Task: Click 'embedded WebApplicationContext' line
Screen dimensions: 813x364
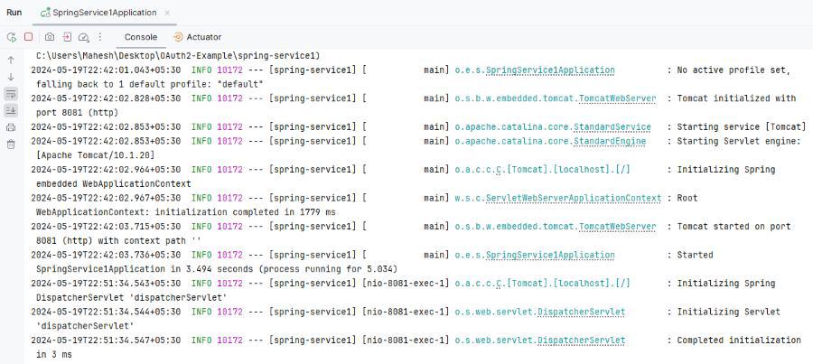Action: click(x=114, y=184)
